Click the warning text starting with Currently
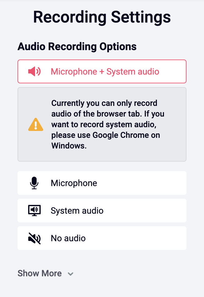The height and width of the screenshot is (297, 204). point(108,124)
